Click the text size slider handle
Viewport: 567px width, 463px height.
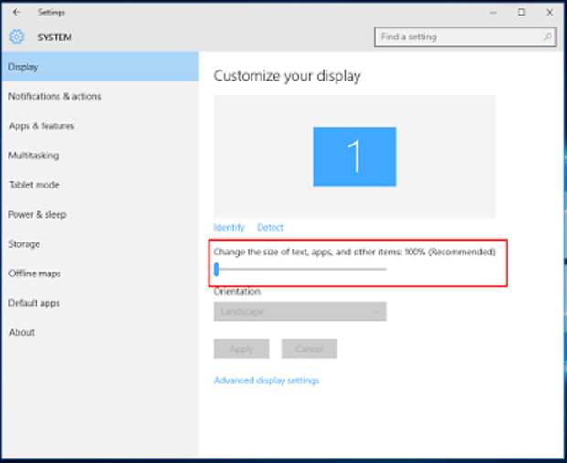[x=216, y=269]
